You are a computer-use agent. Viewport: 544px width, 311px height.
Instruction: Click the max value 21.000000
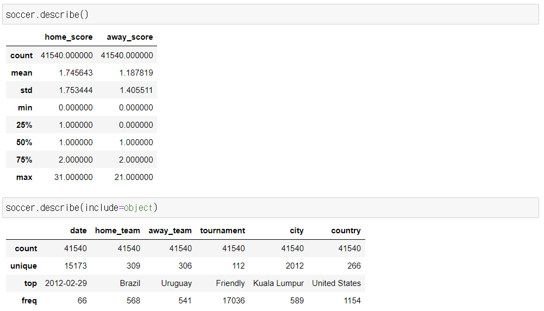point(134,177)
